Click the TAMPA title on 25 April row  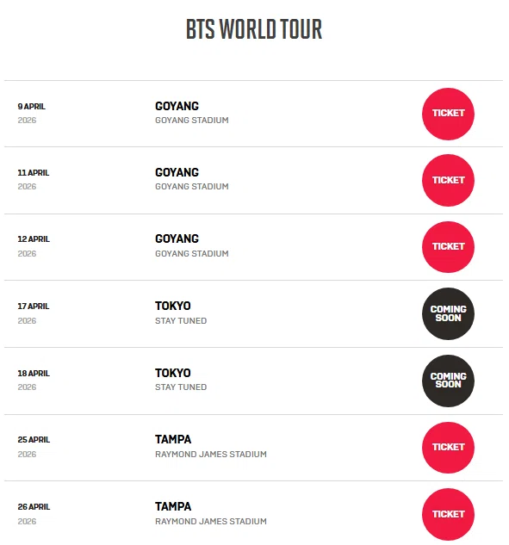tap(173, 439)
